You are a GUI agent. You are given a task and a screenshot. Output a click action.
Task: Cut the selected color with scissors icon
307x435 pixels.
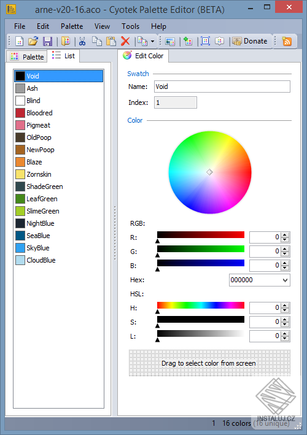click(x=82, y=41)
